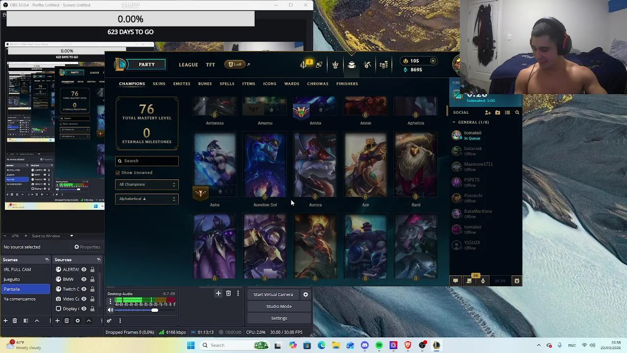Open Brave browser from the taskbar
627x353 pixels.
408,345
